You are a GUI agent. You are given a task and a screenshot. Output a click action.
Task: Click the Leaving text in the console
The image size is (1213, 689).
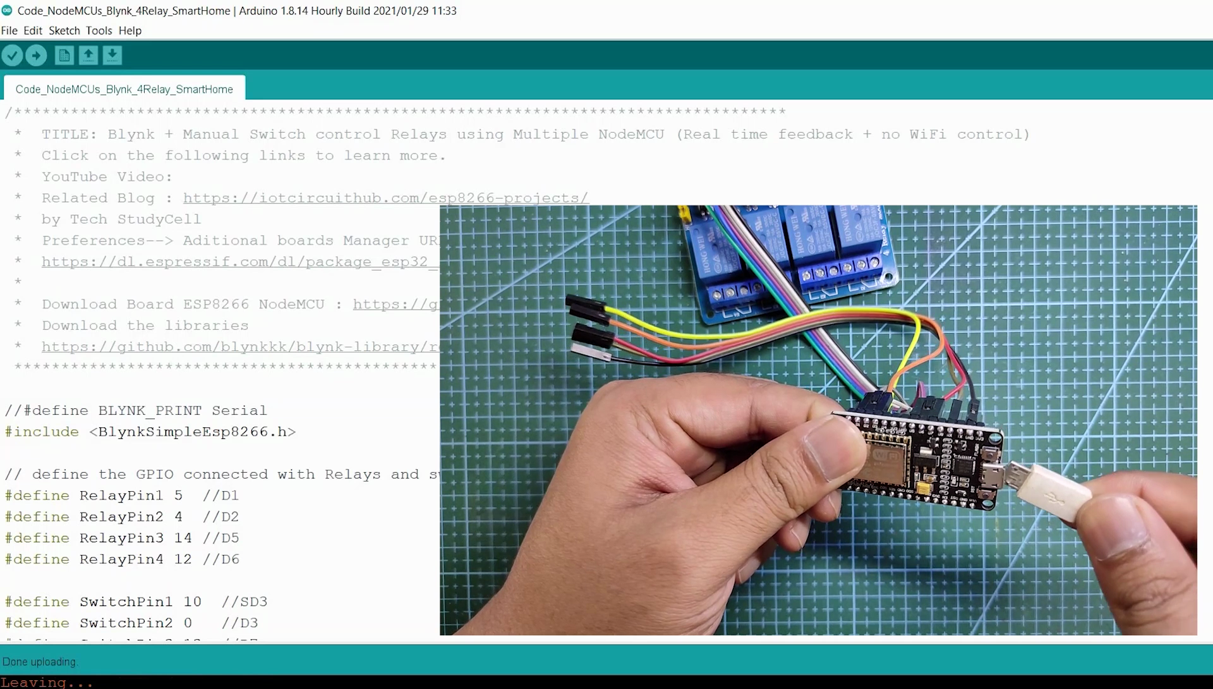[47, 681]
